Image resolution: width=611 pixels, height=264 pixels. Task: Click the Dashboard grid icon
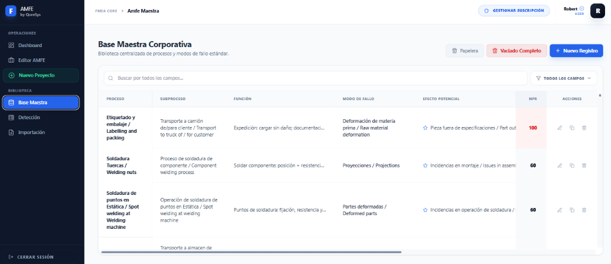(11, 45)
